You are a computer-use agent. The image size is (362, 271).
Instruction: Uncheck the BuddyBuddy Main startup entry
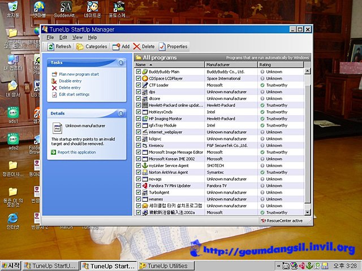(x=138, y=72)
